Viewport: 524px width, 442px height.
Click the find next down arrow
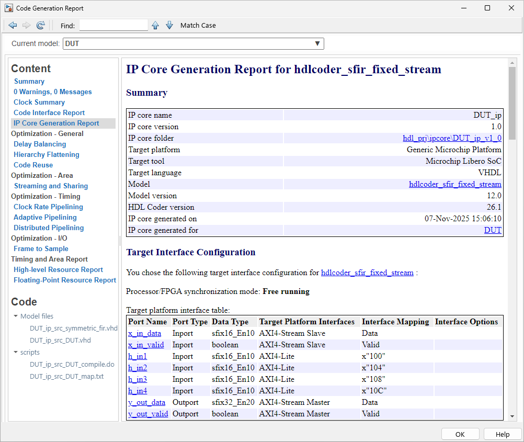pos(169,25)
